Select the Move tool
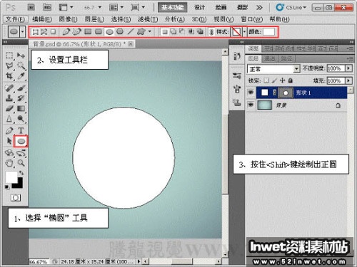The width and height of the screenshot is (357, 267). tap(21, 56)
